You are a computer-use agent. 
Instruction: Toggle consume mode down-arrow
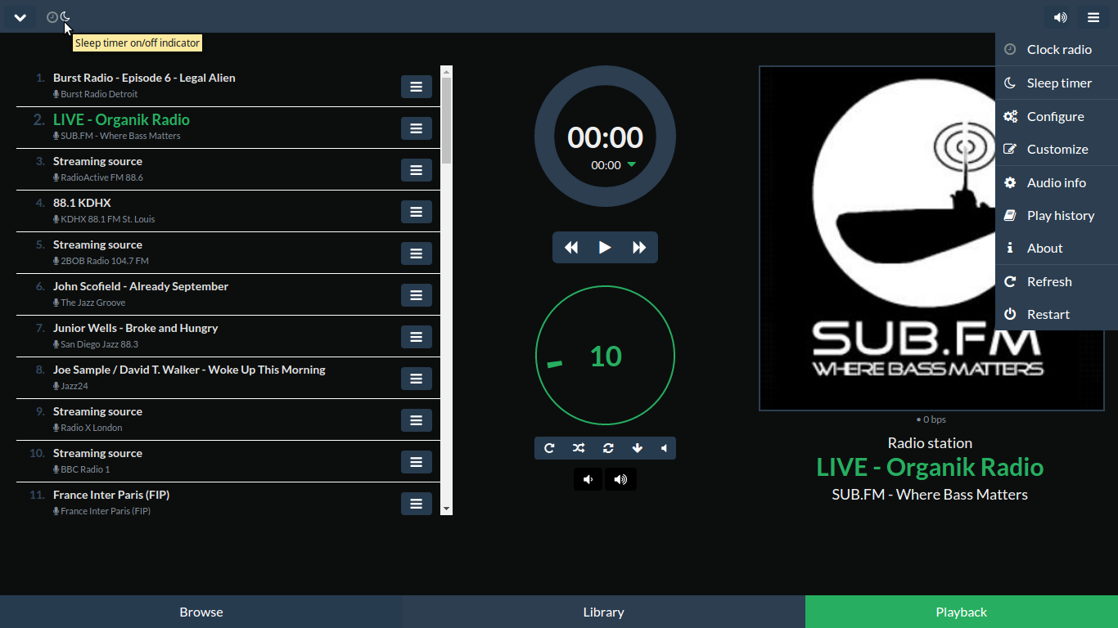tap(638, 448)
